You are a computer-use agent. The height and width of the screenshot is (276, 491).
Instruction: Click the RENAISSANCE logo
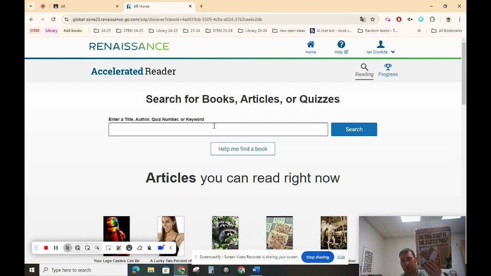coord(129,46)
